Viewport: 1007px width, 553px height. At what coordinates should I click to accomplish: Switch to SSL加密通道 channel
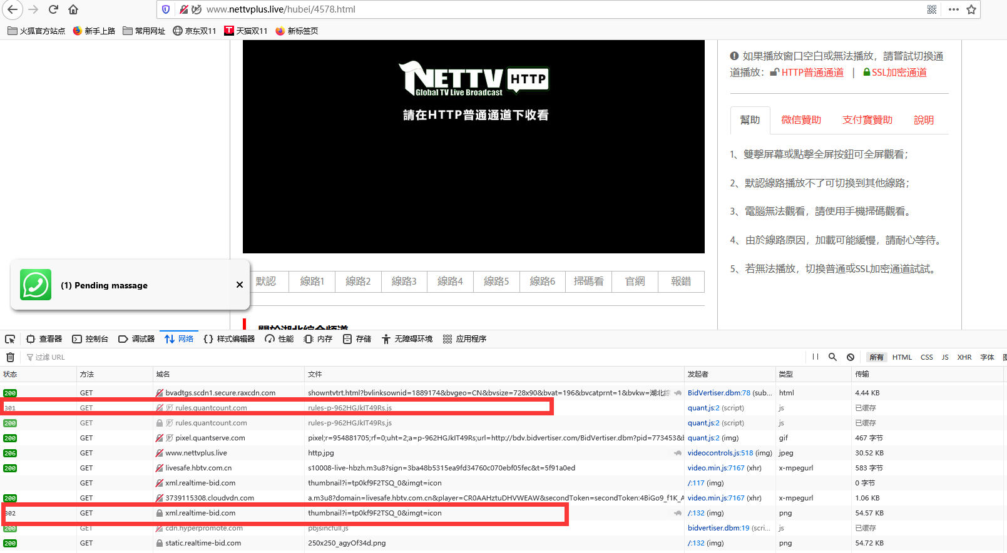899,73
